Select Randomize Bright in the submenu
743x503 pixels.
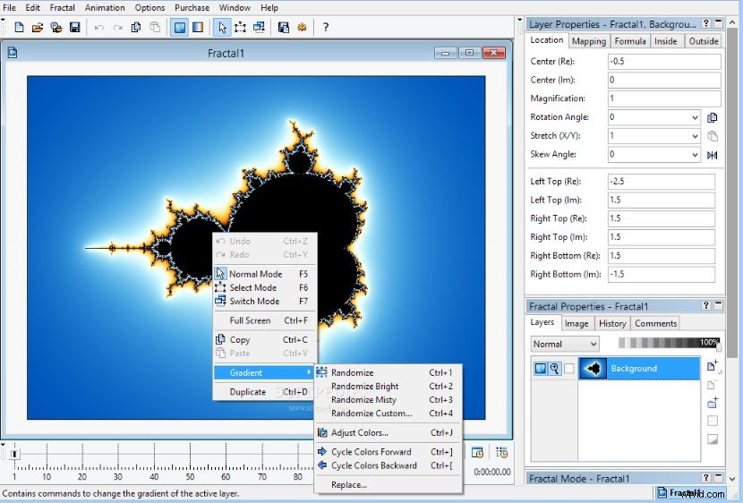coord(388,386)
